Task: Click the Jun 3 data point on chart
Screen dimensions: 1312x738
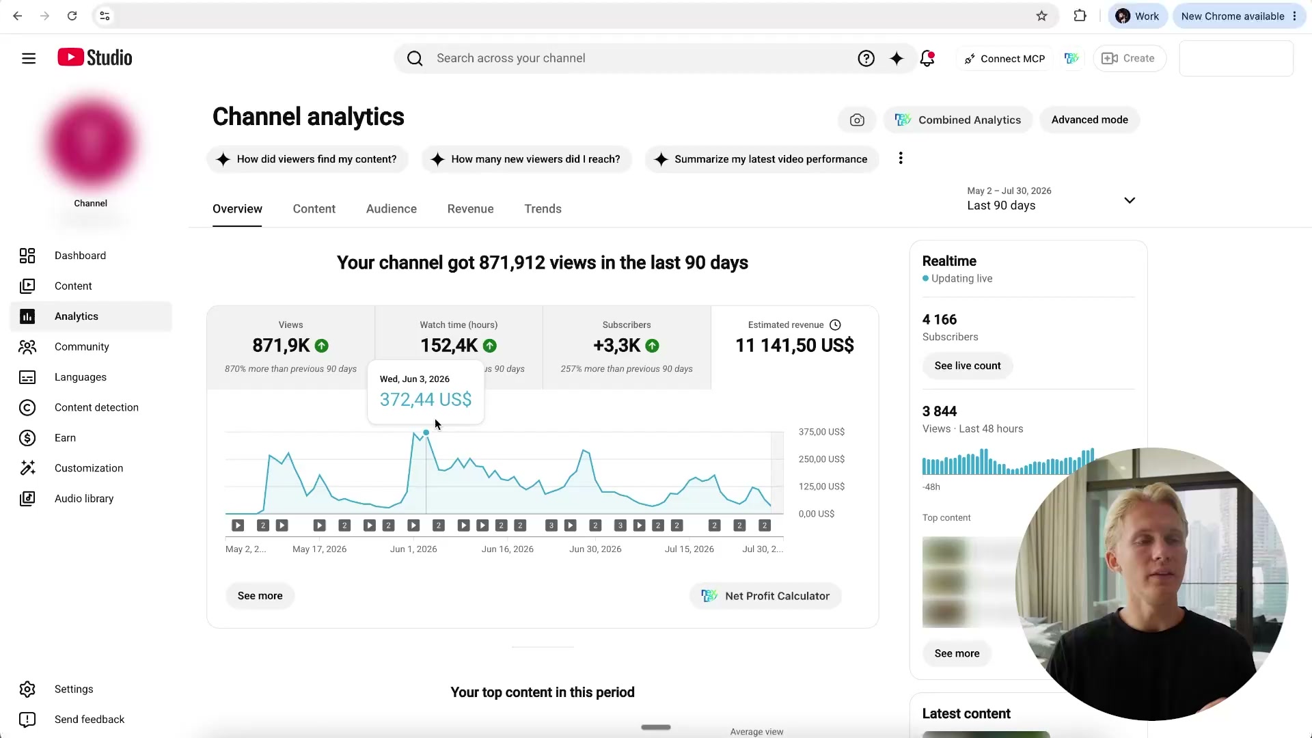Action: click(x=426, y=433)
